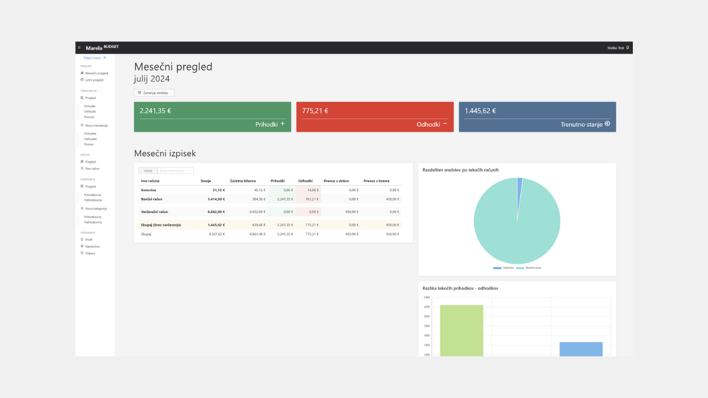Click the user icon next to Testko Test

pos(628,48)
